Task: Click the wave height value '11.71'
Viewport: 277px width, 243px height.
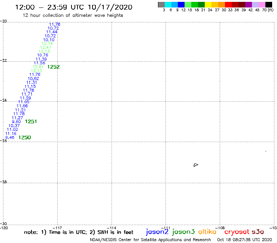Action: click(x=27, y=94)
